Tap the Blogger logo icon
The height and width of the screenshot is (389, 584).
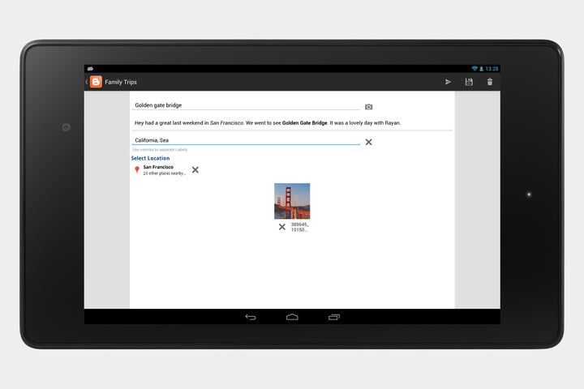pos(96,82)
